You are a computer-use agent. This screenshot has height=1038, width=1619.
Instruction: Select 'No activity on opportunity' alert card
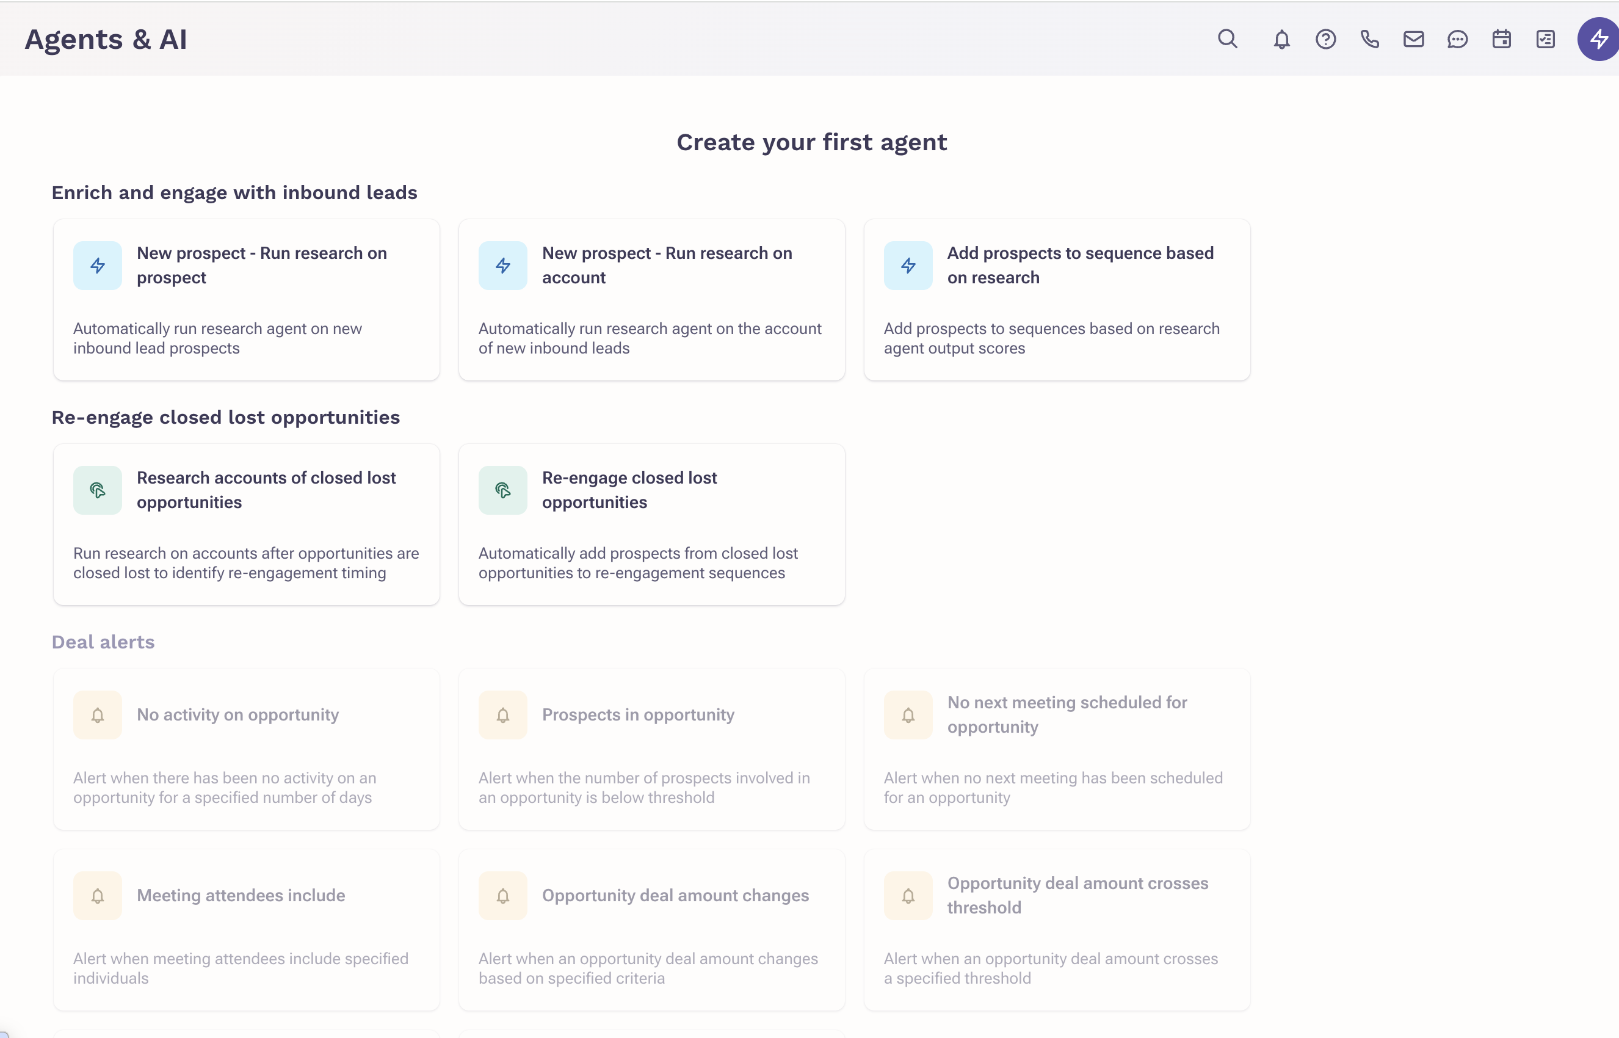pos(247,748)
